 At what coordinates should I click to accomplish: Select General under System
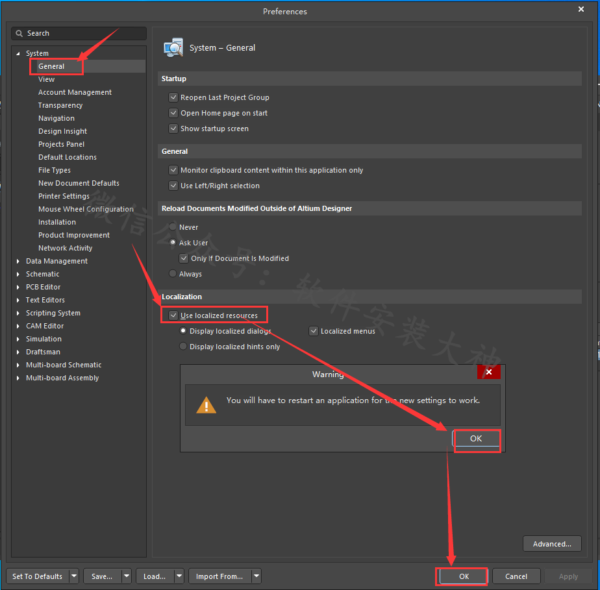pos(51,67)
